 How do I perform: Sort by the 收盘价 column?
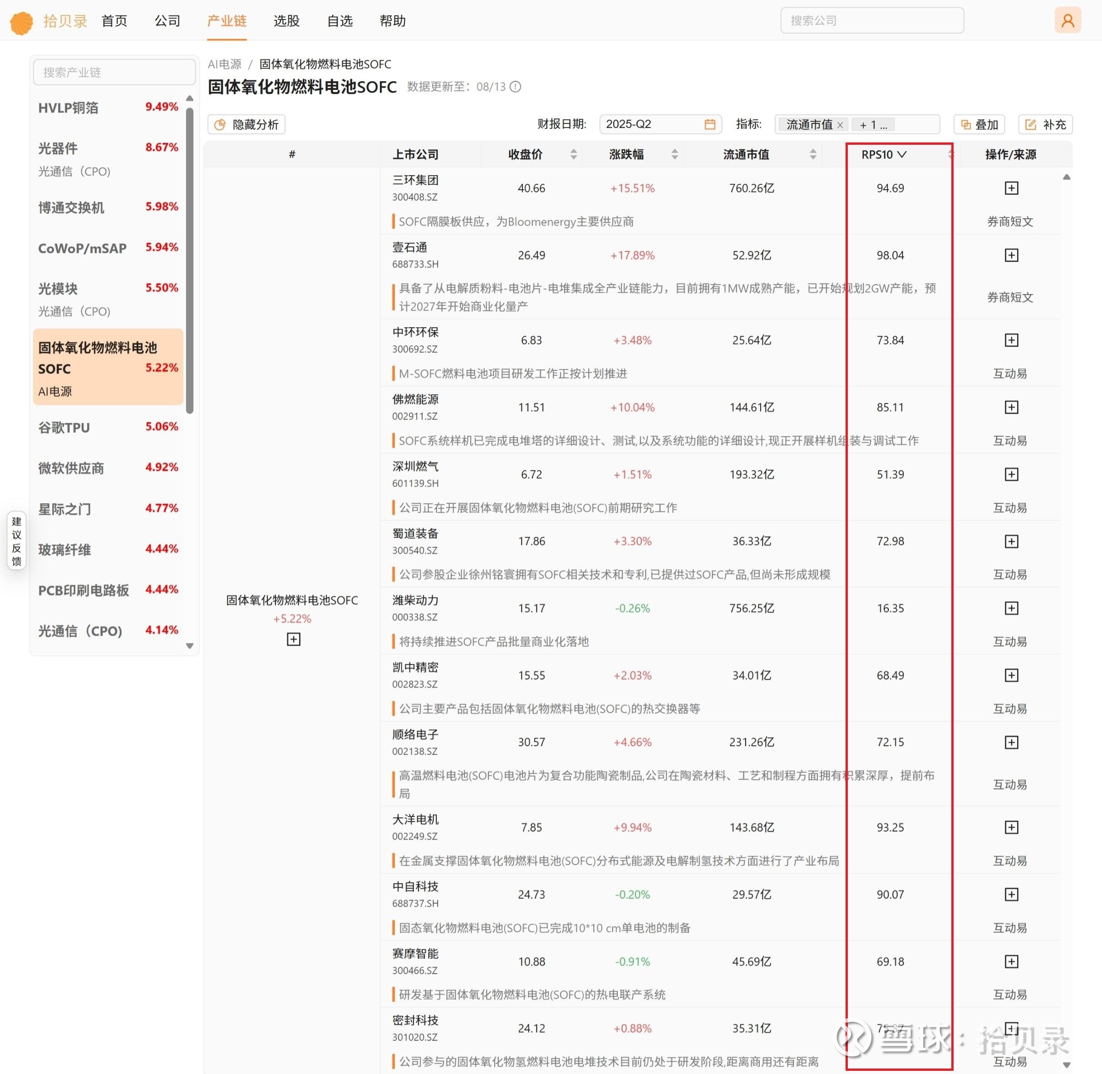573,155
